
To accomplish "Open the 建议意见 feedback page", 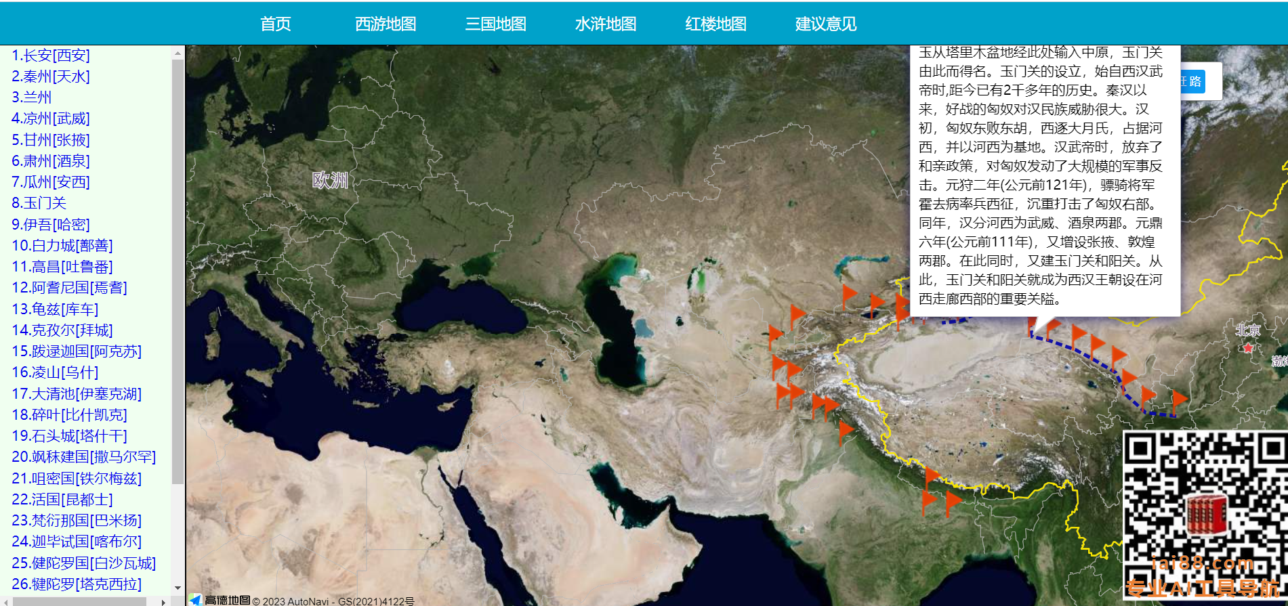I will [825, 24].
